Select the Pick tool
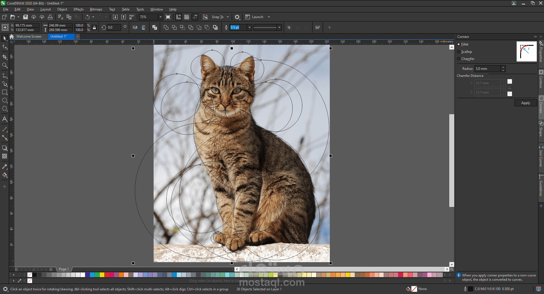The image size is (544, 294). 5,38
